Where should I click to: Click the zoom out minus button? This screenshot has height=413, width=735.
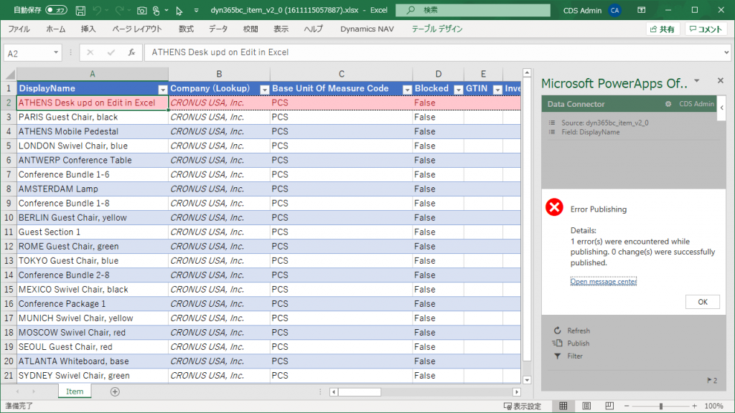tap(627, 406)
